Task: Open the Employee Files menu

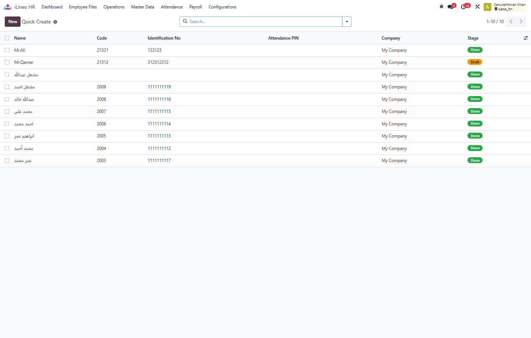Action: (x=83, y=7)
